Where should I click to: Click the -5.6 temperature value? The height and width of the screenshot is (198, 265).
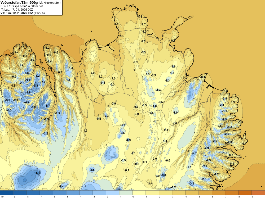point(38,173)
